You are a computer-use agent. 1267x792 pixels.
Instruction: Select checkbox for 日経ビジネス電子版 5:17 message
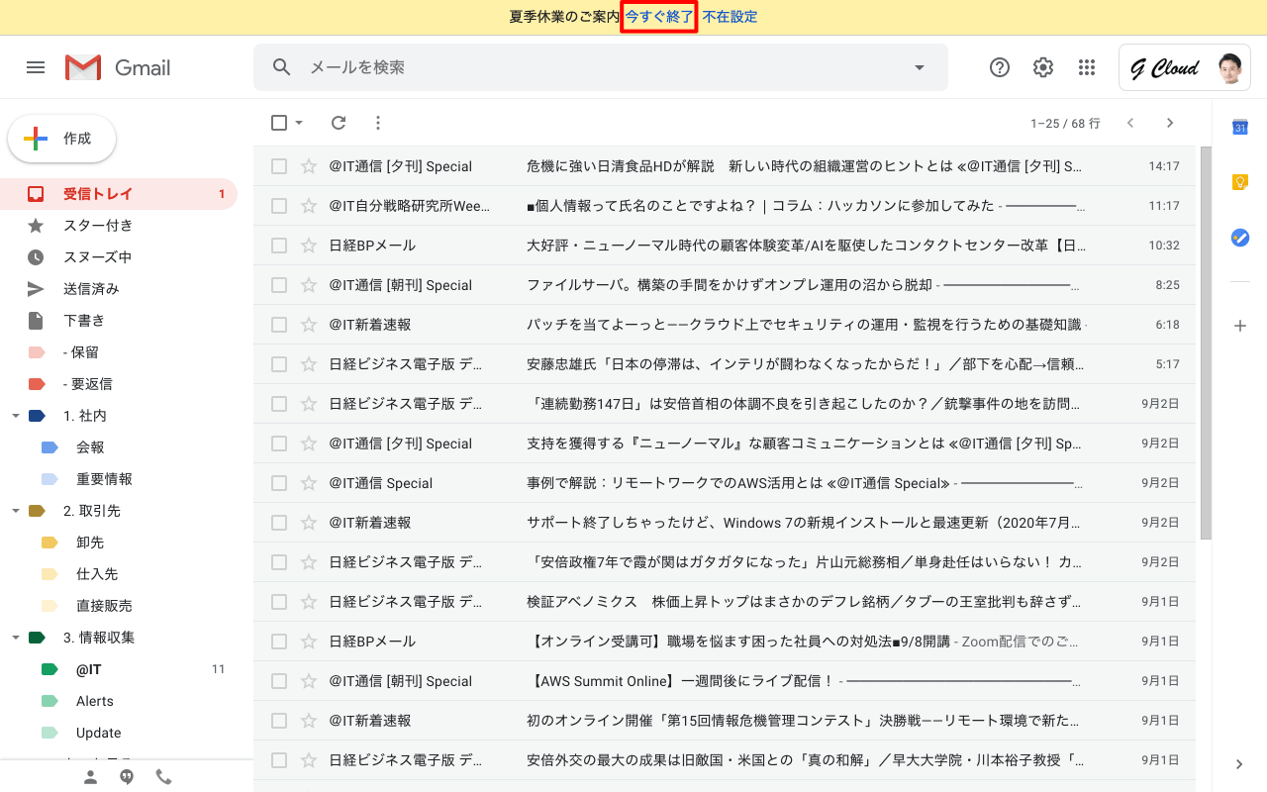[x=279, y=364]
